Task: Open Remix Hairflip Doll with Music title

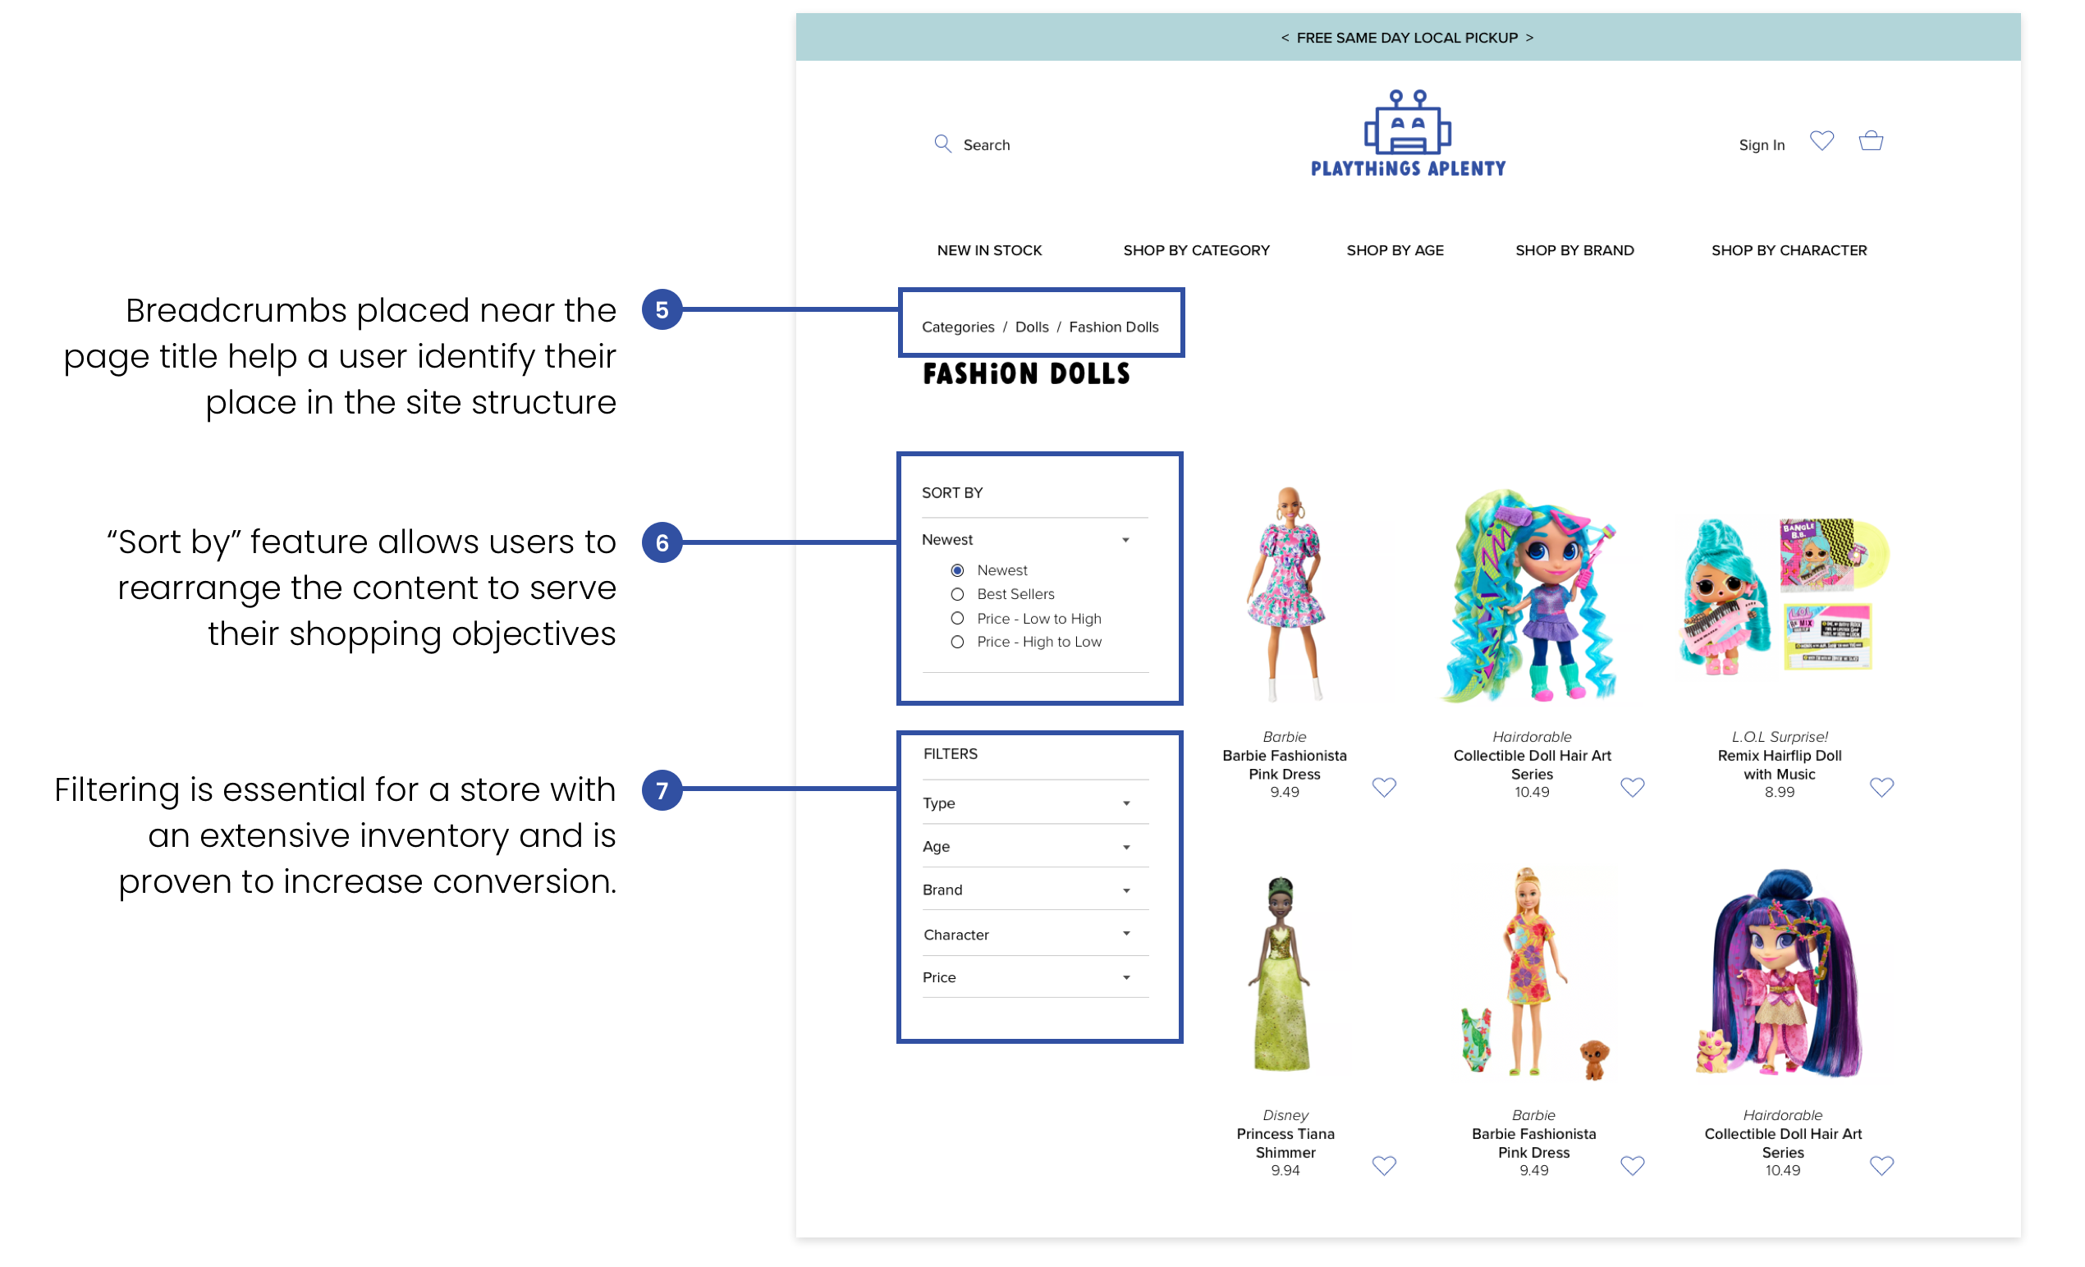Action: coord(1779,765)
